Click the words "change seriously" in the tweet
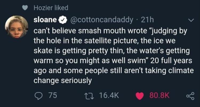This screenshot has width=200, height=107. tap(63, 80)
